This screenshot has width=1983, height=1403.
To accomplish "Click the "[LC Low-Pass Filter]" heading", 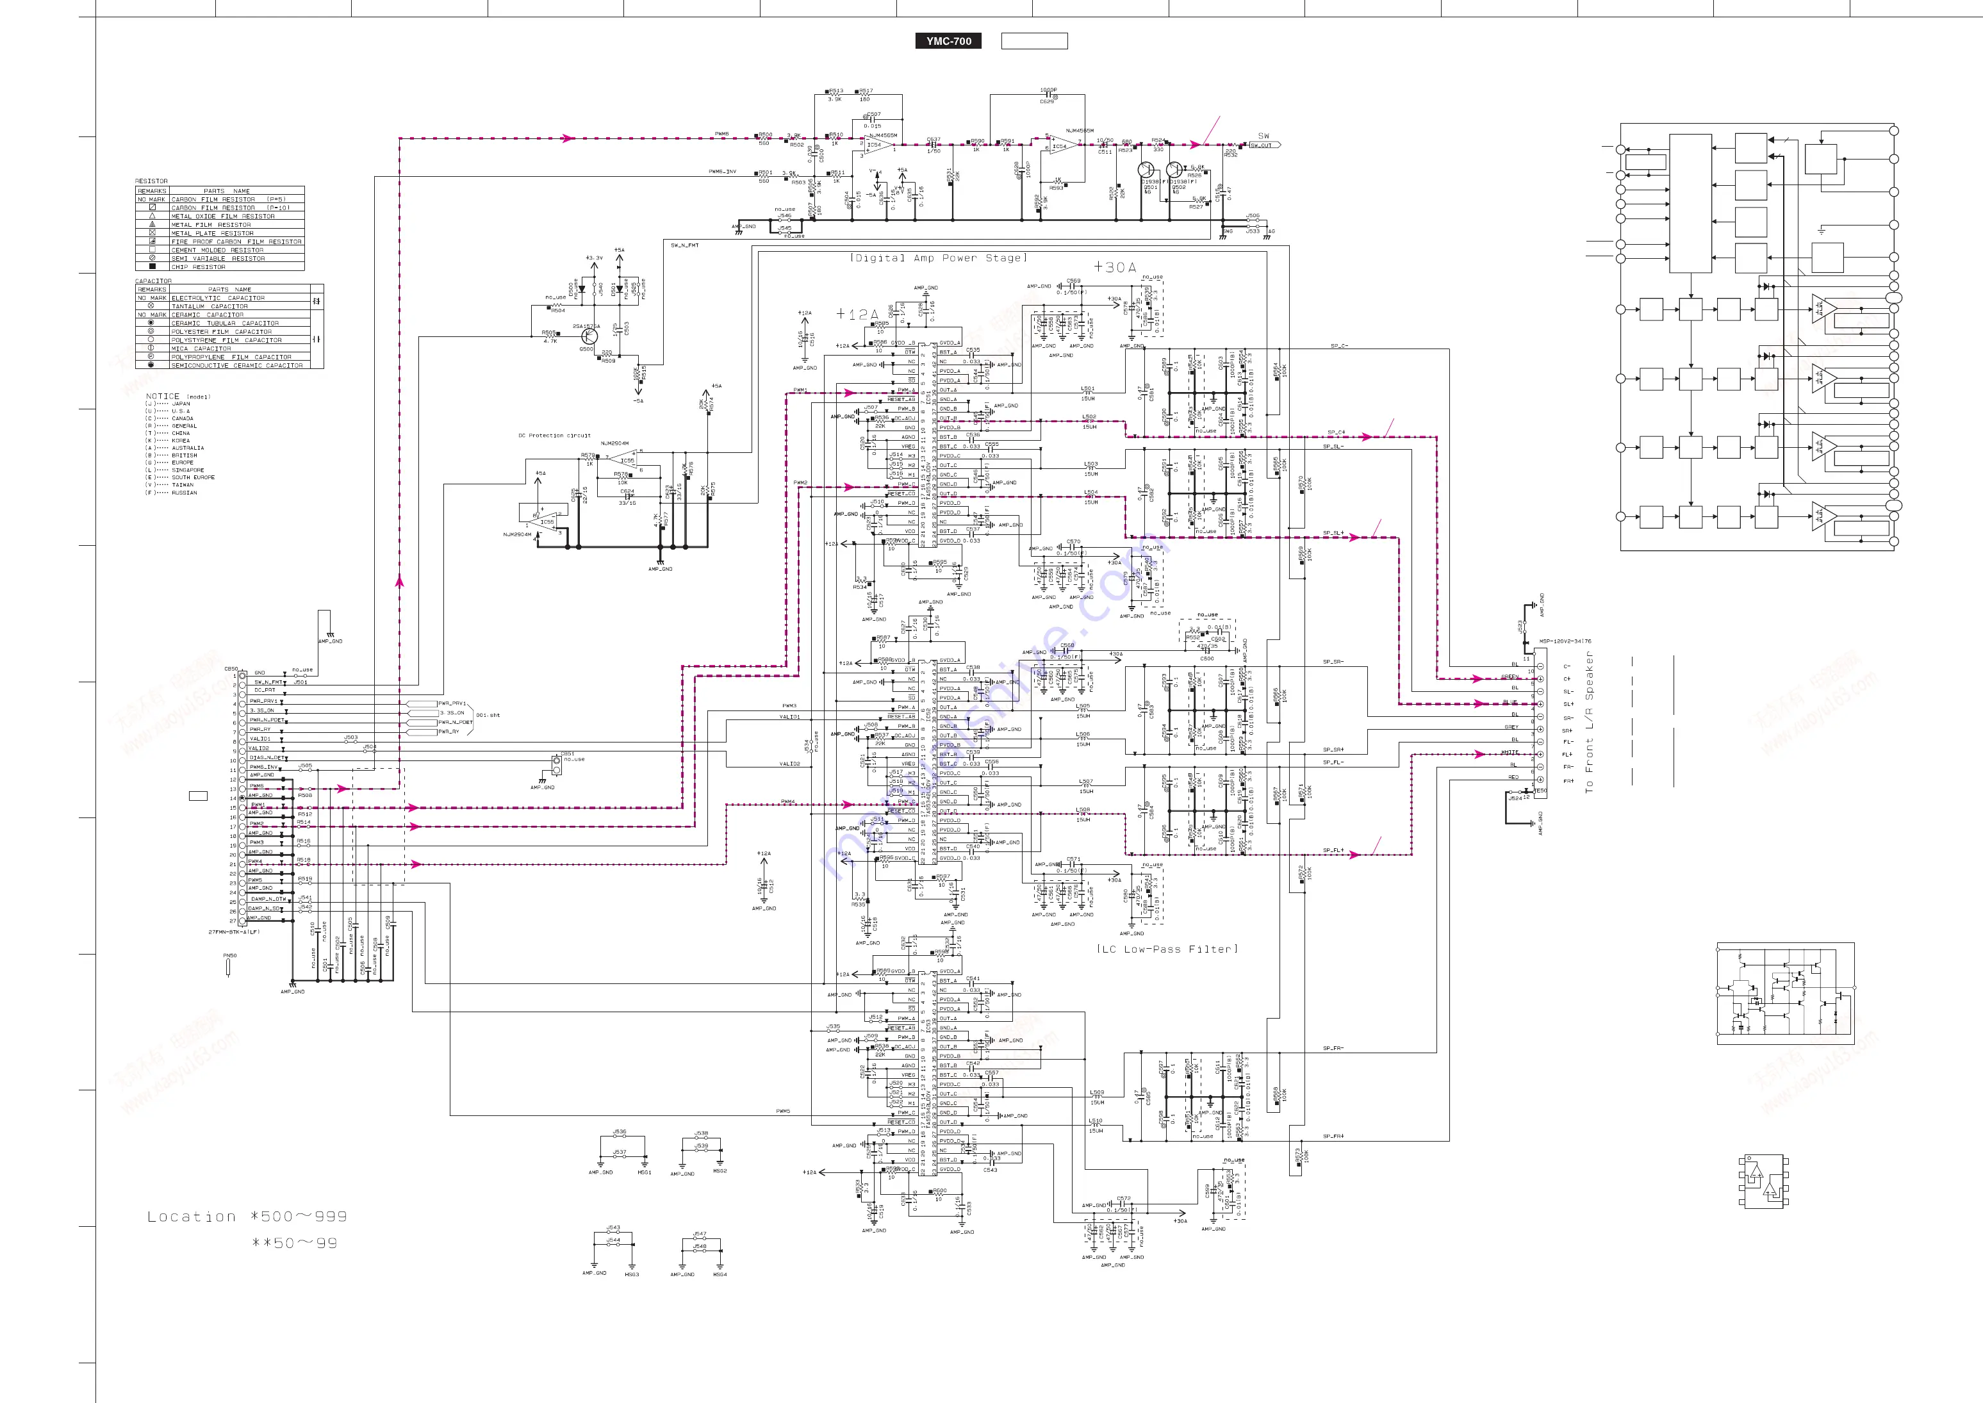I will click(x=1167, y=949).
